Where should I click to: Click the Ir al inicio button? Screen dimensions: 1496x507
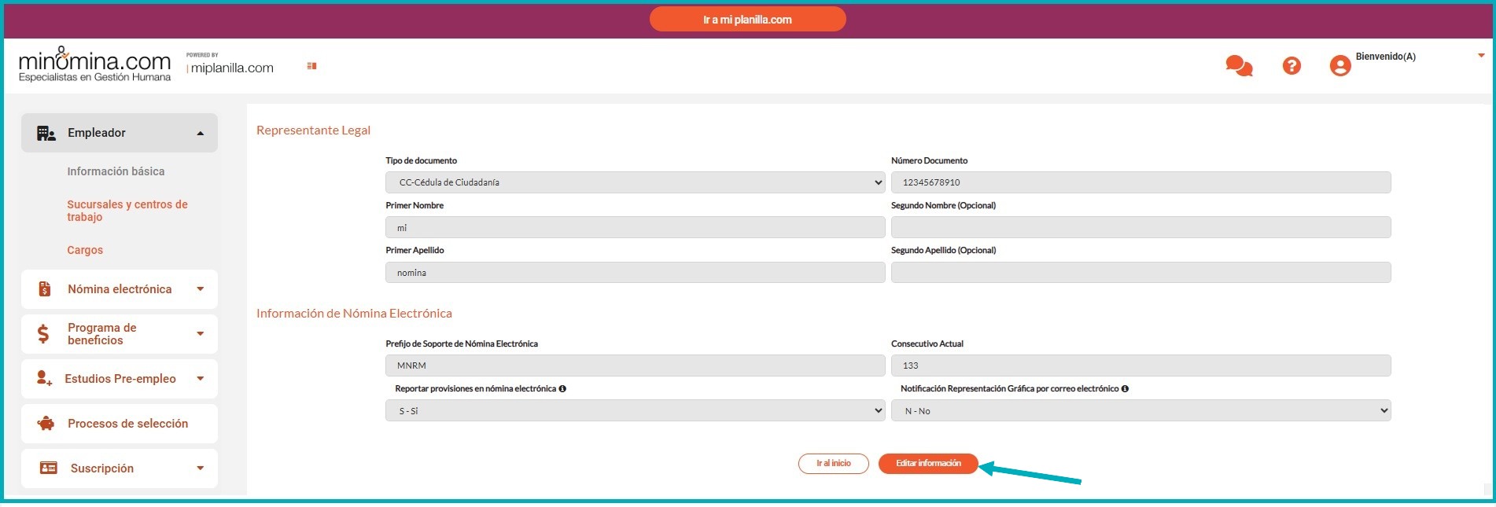(x=833, y=464)
